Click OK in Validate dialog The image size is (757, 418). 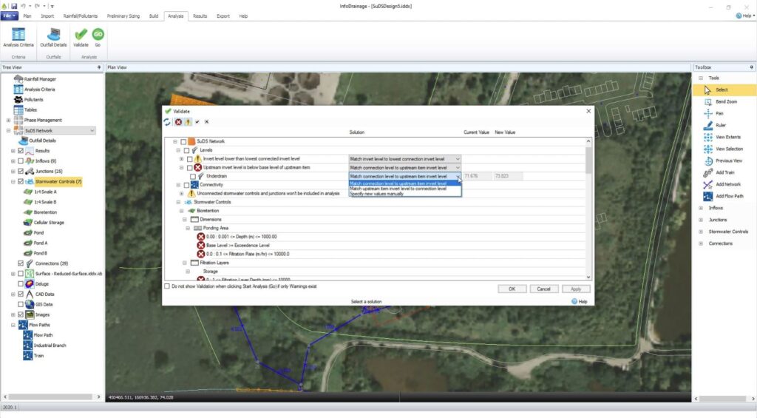[x=512, y=289]
